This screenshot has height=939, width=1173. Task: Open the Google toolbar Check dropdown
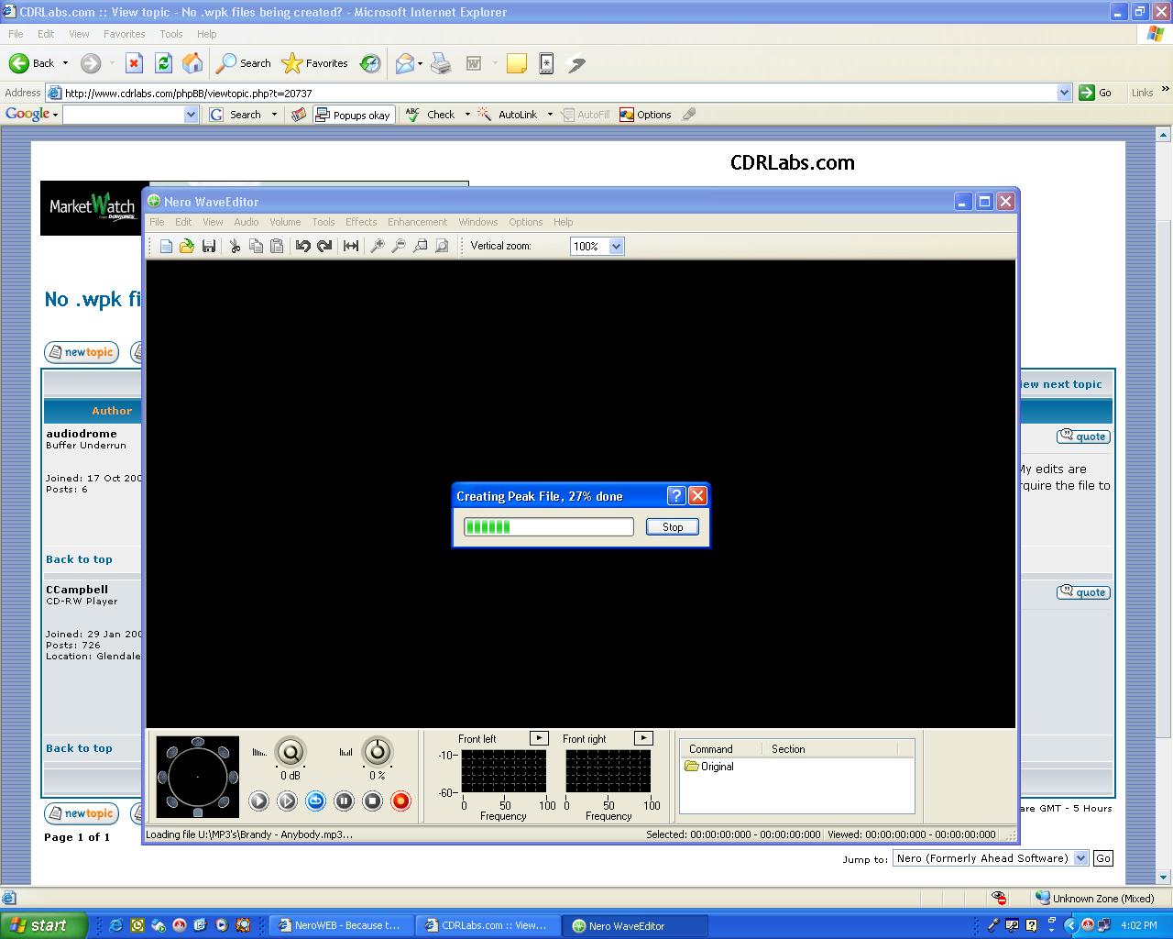click(x=466, y=115)
